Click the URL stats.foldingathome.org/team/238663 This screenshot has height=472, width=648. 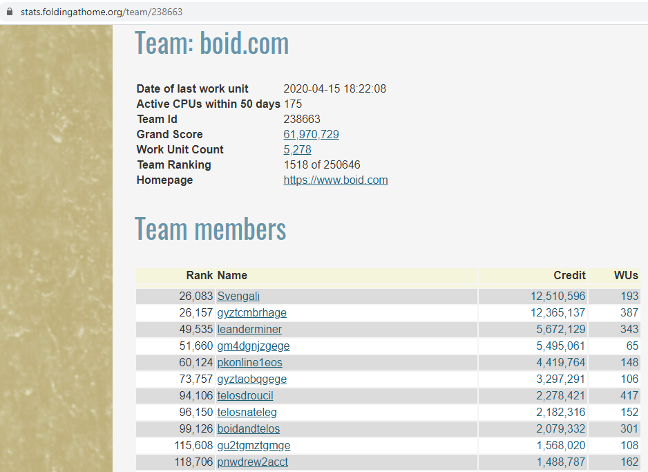(x=102, y=12)
